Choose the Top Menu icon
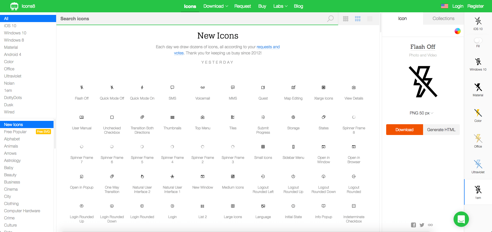The image size is (492, 232). pyautogui.click(x=203, y=117)
